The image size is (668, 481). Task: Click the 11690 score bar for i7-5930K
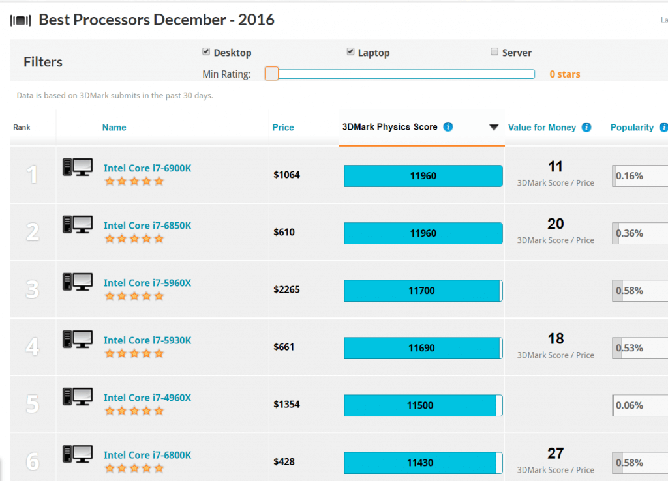(x=423, y=348)
